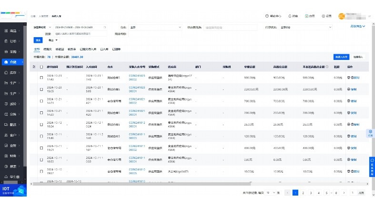Click the info icon beside 不含税商品总金额
The width and height of the screenshot is (375, 207).
[327, 67]
